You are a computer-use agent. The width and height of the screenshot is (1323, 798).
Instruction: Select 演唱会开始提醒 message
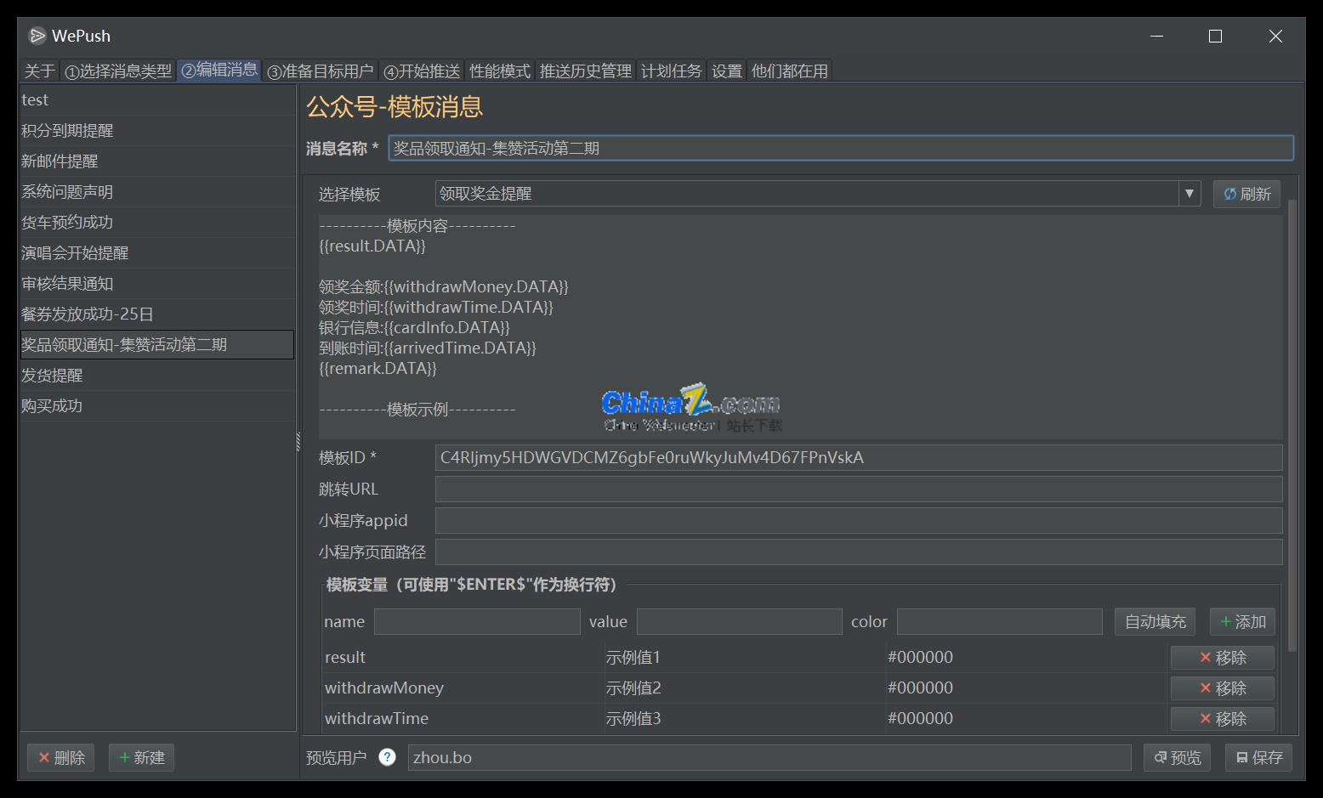pyautogui.click(x=157, y=252)
